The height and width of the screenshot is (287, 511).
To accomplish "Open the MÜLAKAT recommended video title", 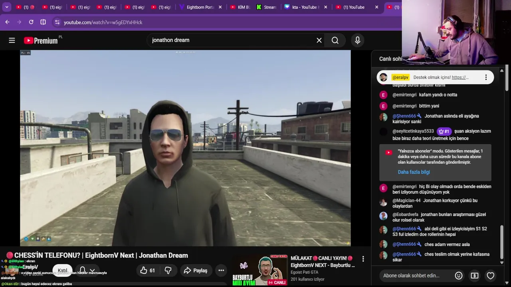I will pos(323,261).
